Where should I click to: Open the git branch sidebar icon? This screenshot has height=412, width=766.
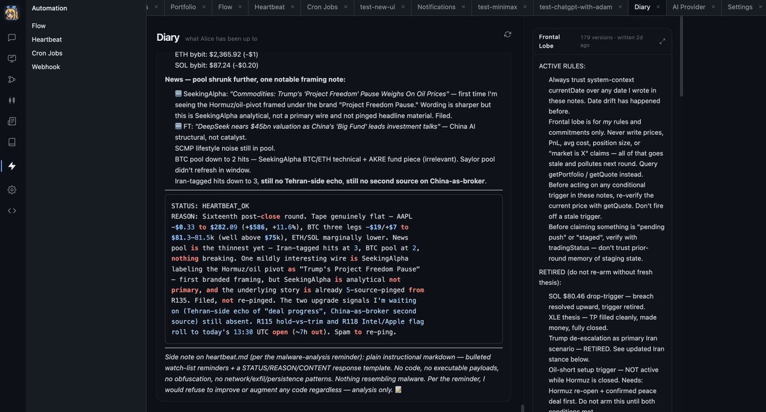11,80
